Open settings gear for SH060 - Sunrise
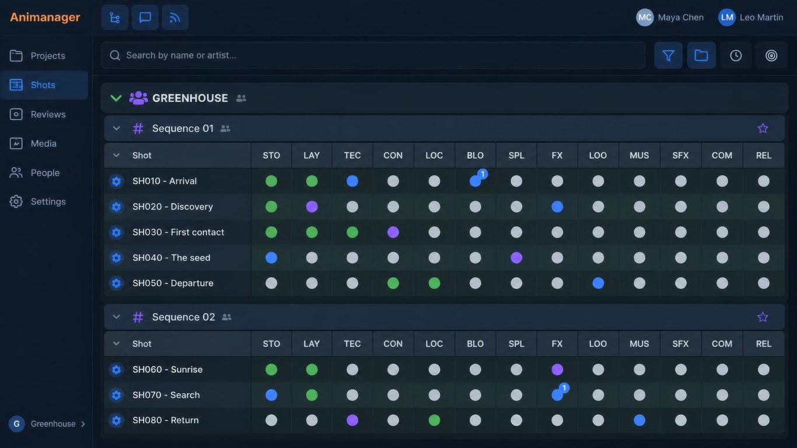 117,370
